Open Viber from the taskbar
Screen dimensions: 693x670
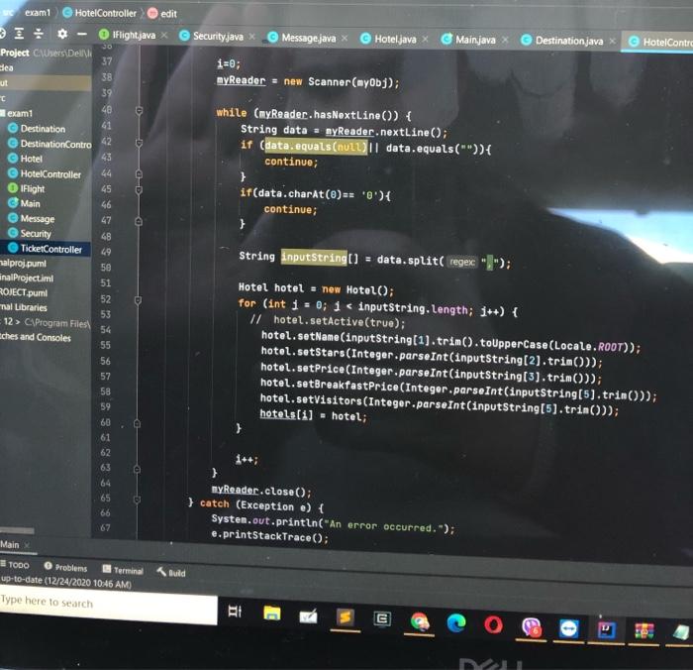tap(531, 627)
